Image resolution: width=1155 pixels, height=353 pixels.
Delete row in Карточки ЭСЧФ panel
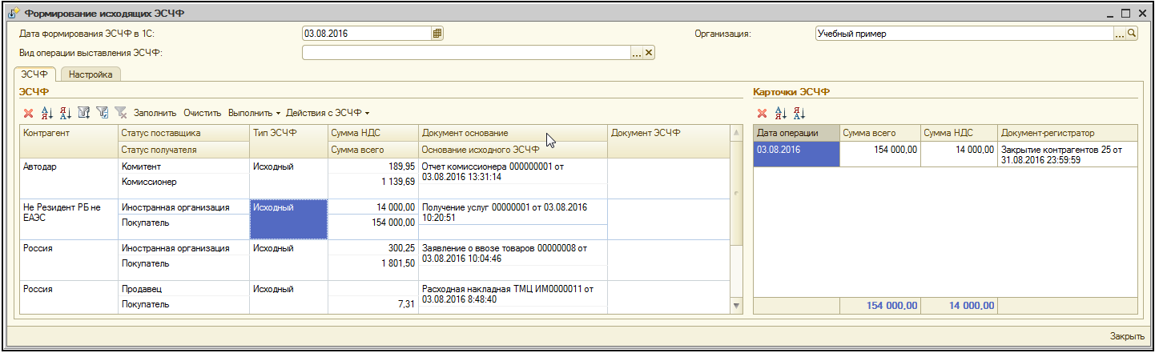coord(762,113)
